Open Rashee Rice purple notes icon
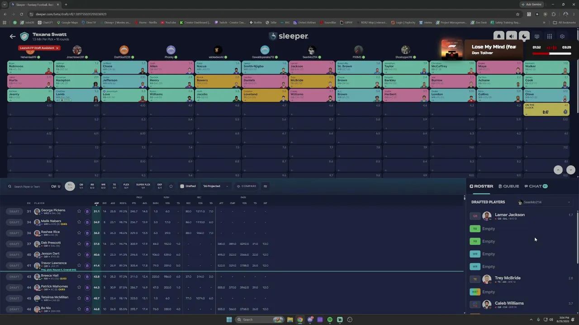The image size is (579, 325). coord(87,233)
